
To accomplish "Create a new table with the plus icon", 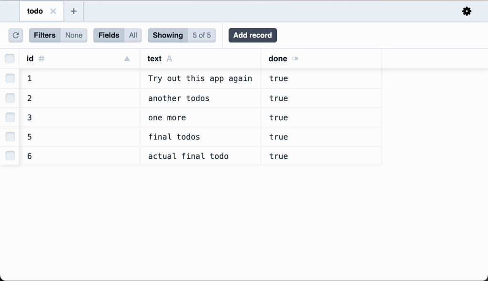I will tap(73, 11).
